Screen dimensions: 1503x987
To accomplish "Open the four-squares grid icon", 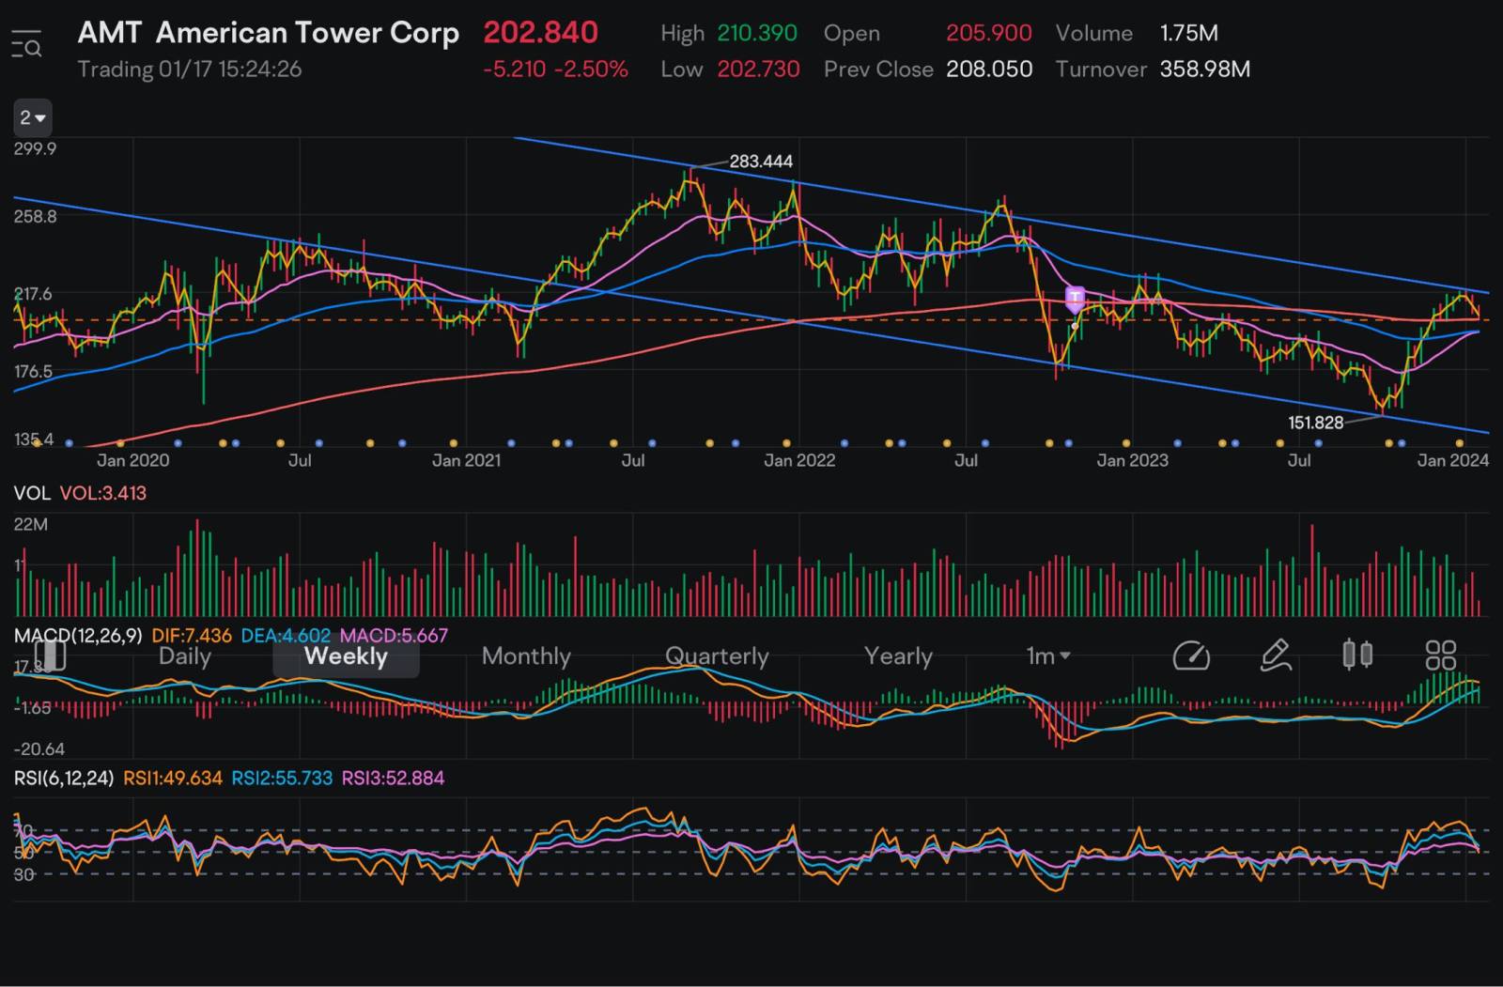I will [1440, 655].
